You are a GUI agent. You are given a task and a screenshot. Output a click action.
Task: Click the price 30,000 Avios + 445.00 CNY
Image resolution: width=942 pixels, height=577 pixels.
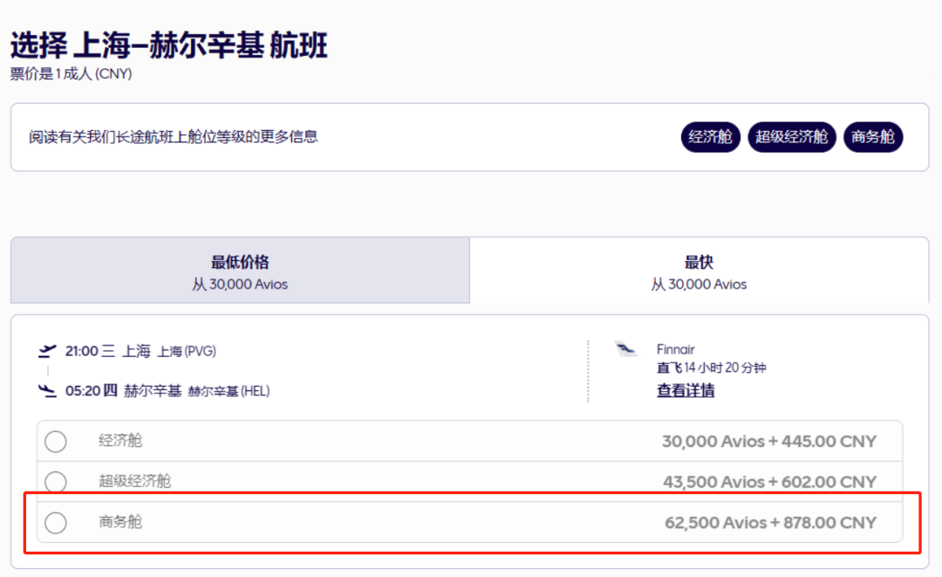[769, 441]
